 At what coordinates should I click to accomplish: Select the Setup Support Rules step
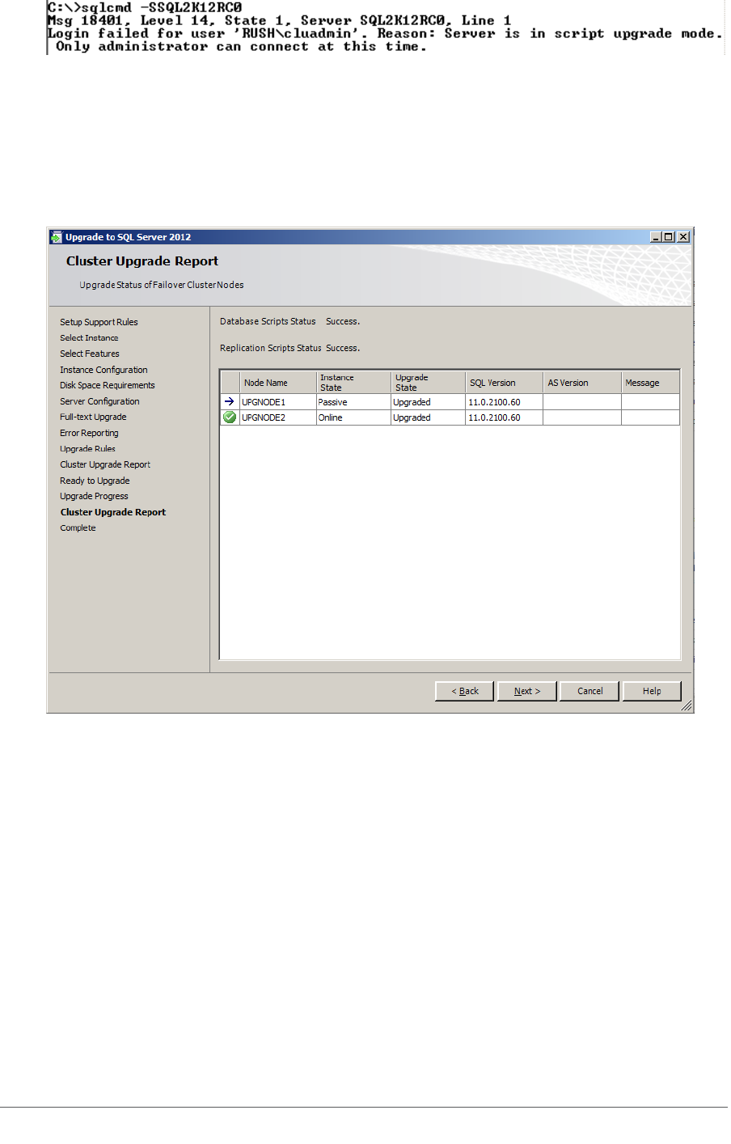coord(99,322)
